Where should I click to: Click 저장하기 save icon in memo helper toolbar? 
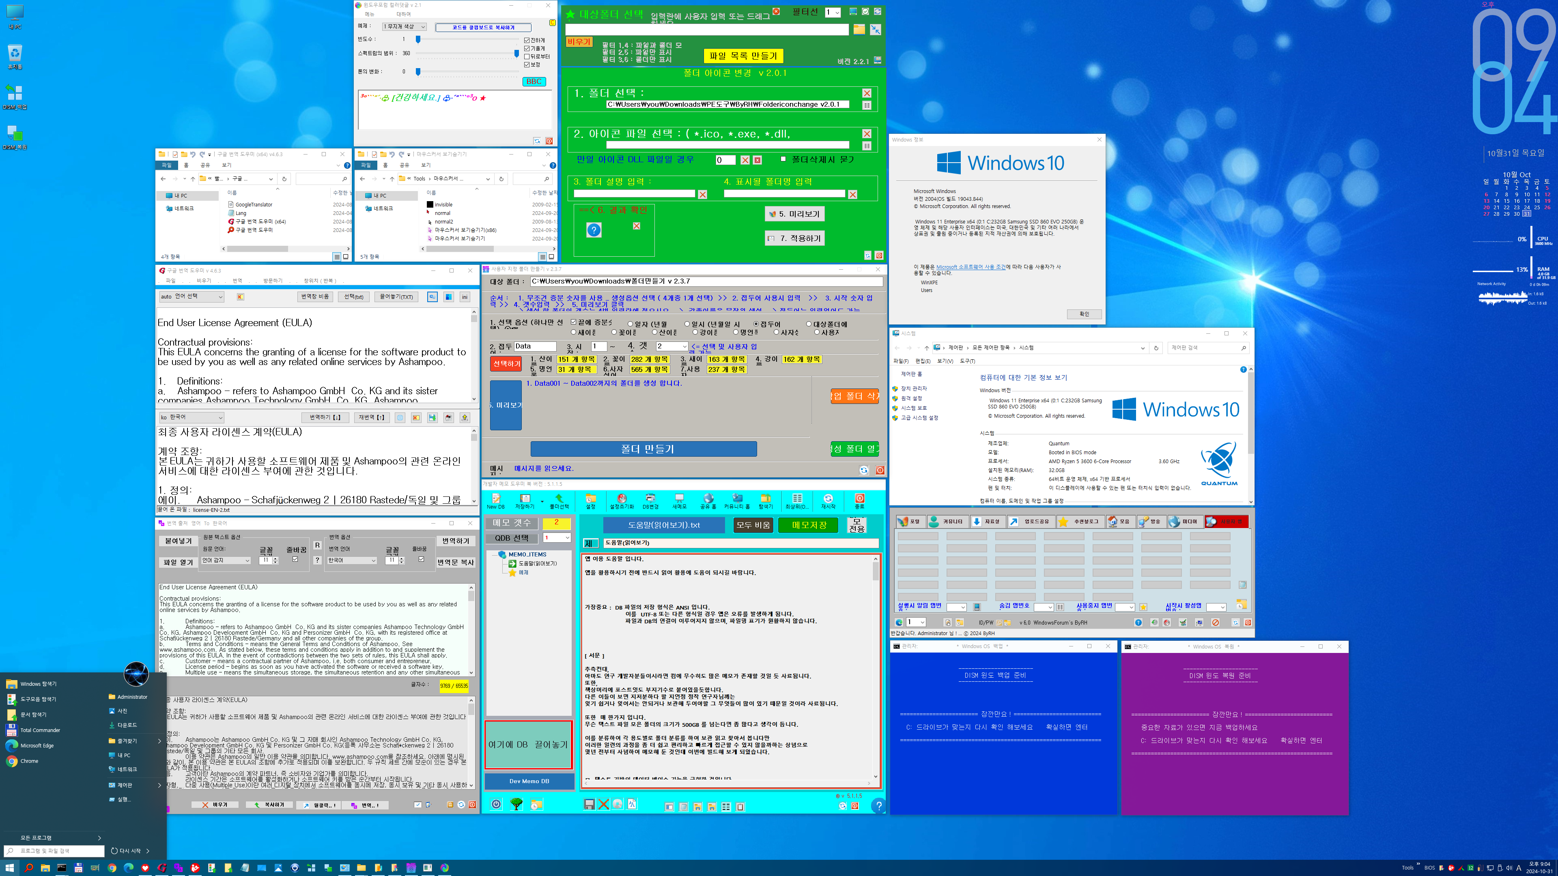pos(524,500)
